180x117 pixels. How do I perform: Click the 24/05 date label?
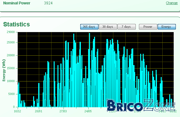coord(88,111)
